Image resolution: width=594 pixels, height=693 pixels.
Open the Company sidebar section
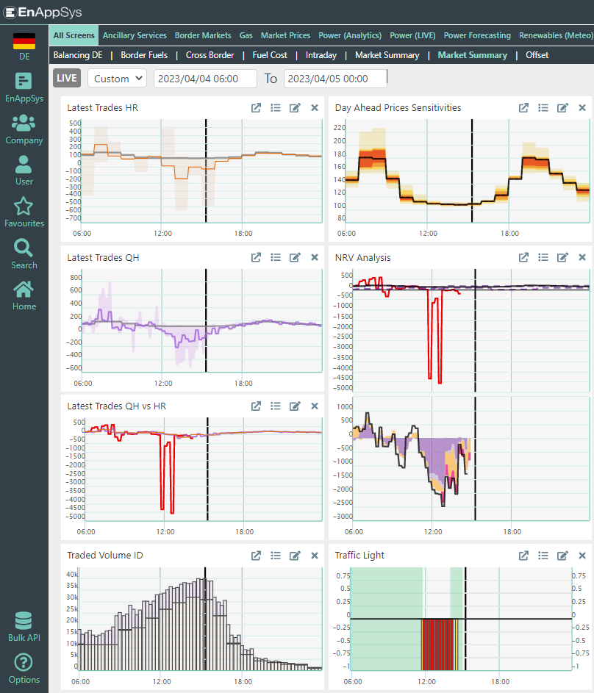tap(24, 129)
